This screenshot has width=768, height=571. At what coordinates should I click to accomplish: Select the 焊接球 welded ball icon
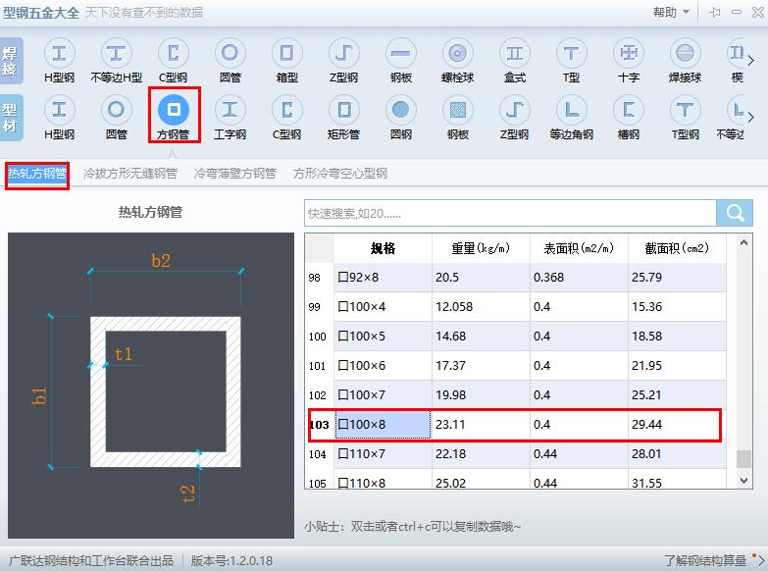(x=686, y=53)
